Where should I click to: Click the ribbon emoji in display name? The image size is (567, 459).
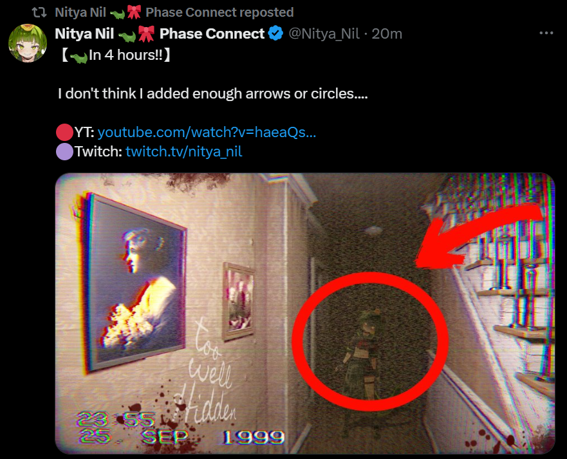pyautogui.click(x=147, y=33)
